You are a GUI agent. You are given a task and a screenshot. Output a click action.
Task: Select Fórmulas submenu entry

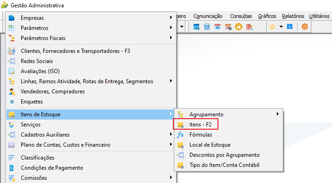coord(229,135)
